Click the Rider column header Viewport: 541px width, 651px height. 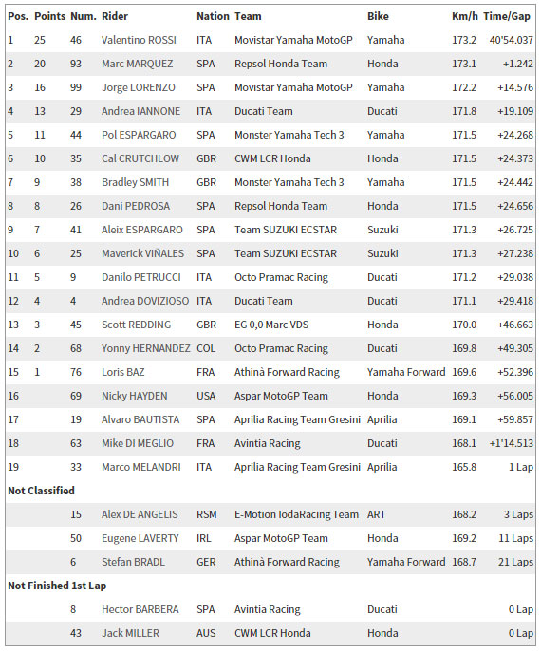point(115,16)
